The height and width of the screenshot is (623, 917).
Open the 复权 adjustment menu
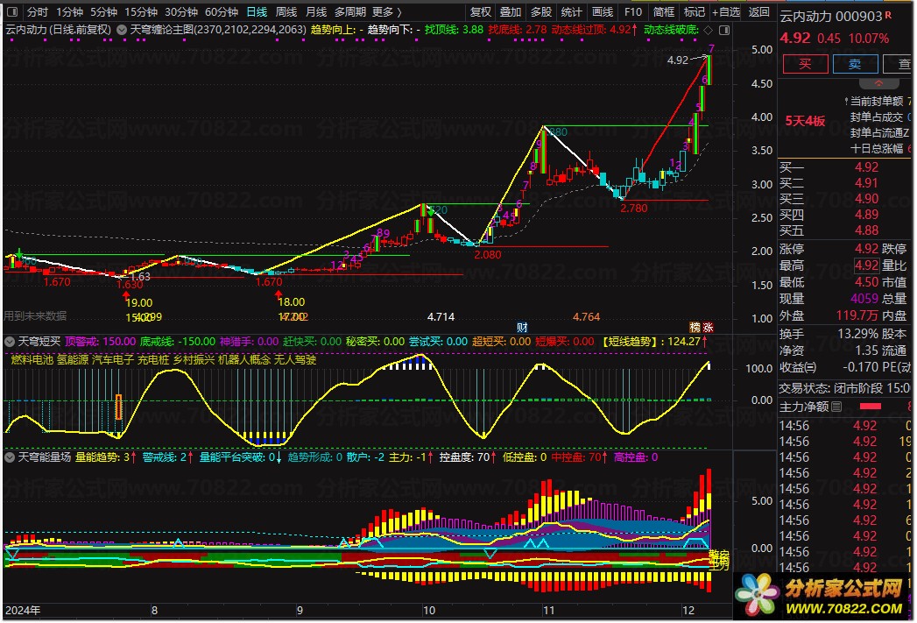pos(481,11)
